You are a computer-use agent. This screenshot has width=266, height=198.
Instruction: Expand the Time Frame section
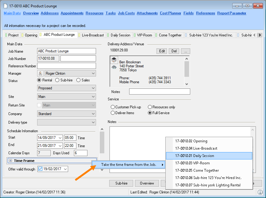pyautogui.click(x=10, y=161)
